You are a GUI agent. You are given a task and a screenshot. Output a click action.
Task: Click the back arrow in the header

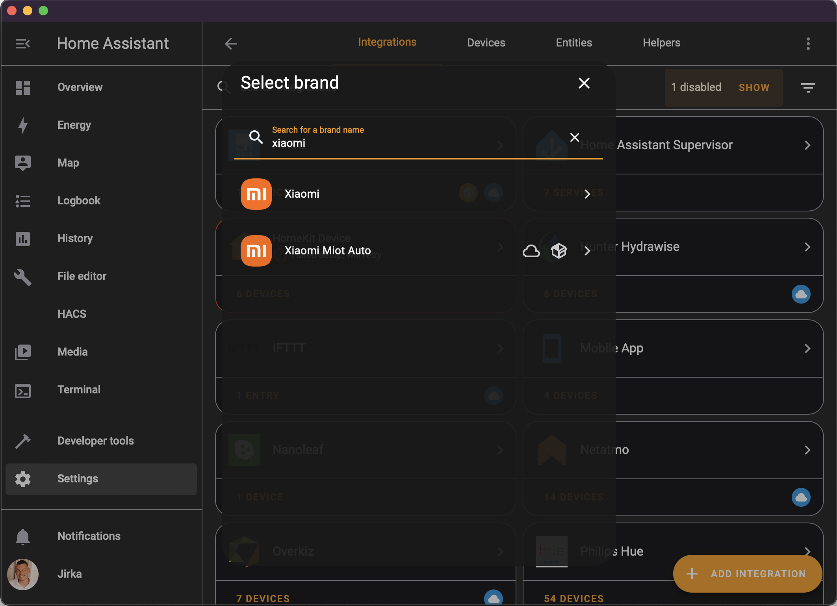pos(231,44)
